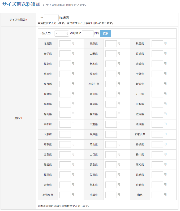Screen dimensions: 180x211
Task: Select the 山口県 fee input box
Action: click(111, 155)
